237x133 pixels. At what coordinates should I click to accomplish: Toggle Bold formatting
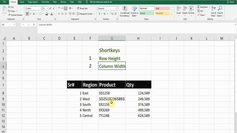point(27,14)
